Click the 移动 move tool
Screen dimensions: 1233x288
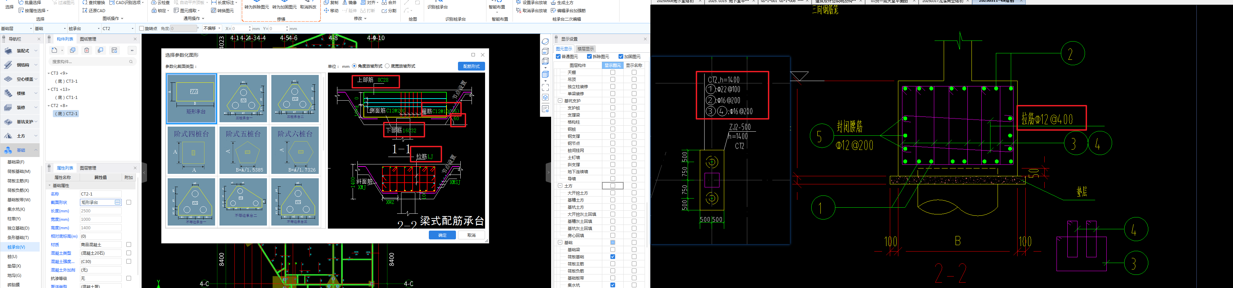point(331,10)
